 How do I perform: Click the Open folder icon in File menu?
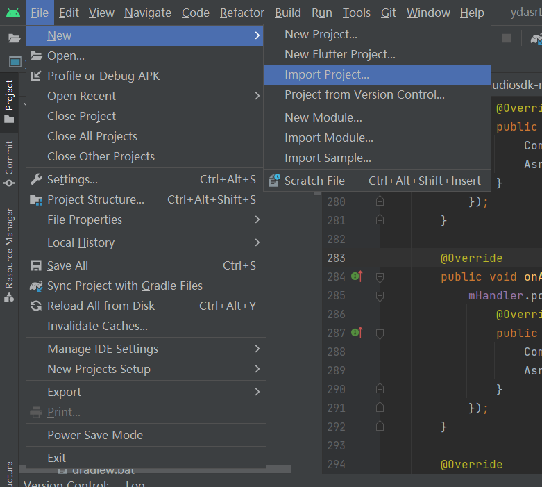pos(36,56)
